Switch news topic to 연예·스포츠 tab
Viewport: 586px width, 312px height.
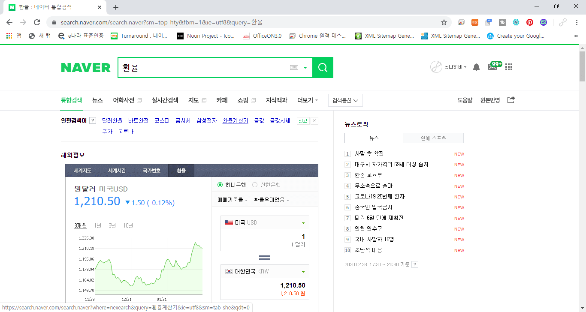tap(434, 138)
